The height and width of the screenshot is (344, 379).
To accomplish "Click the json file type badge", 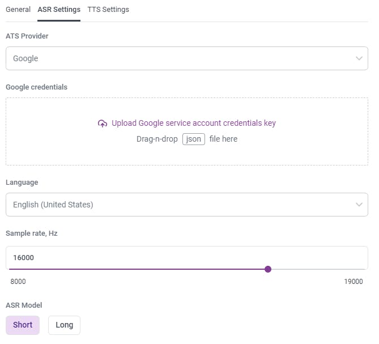I will pos(194,139).
